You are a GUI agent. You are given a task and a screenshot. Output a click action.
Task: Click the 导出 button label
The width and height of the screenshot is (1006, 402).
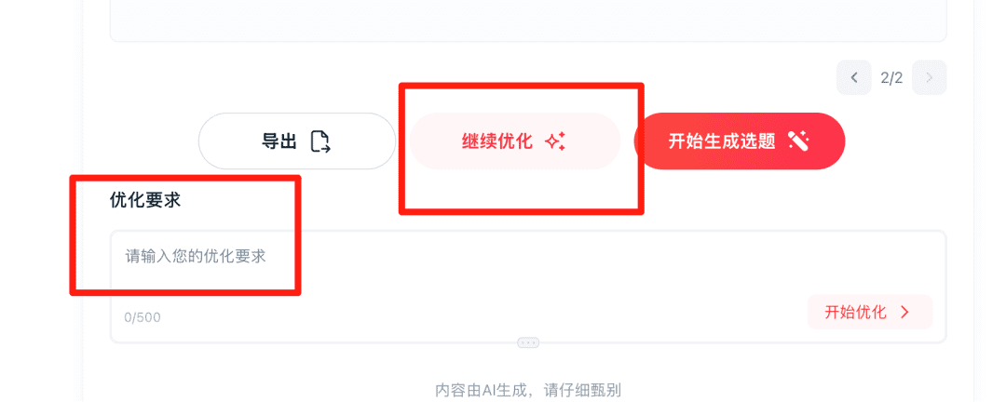[279, 141]
